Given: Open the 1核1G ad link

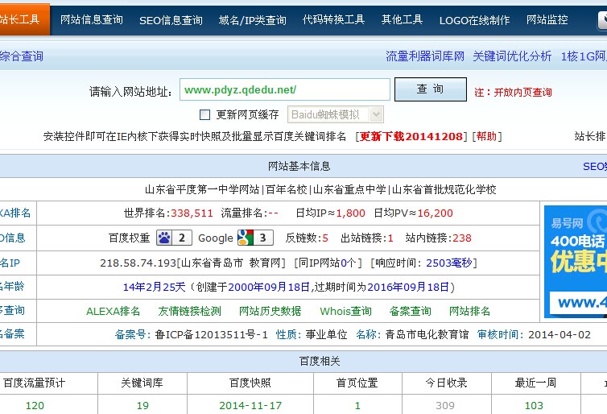Looking at the screenshot, I should click(x=584, y=56).
